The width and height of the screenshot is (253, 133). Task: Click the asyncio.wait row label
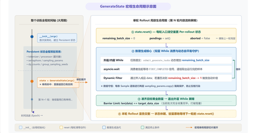(111, 69)
